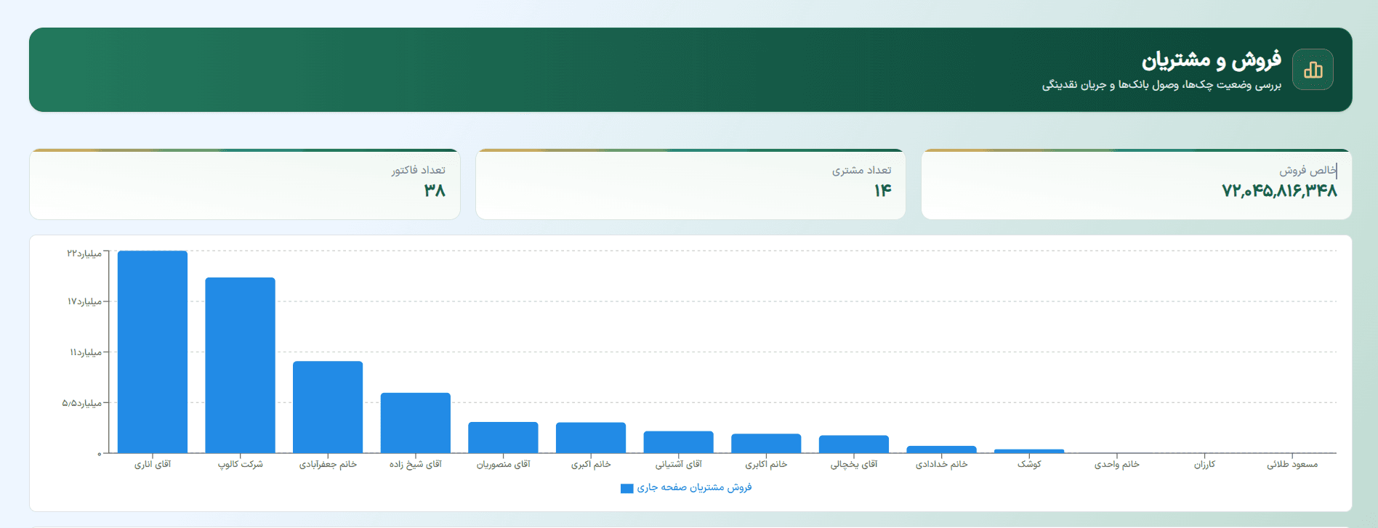Click the card label "خالص فروش"

click(1308, 170)
